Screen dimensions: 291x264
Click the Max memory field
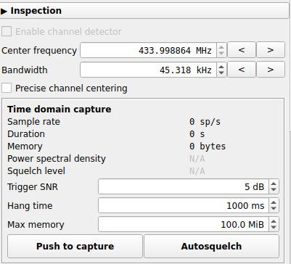(x=184, y=224)
